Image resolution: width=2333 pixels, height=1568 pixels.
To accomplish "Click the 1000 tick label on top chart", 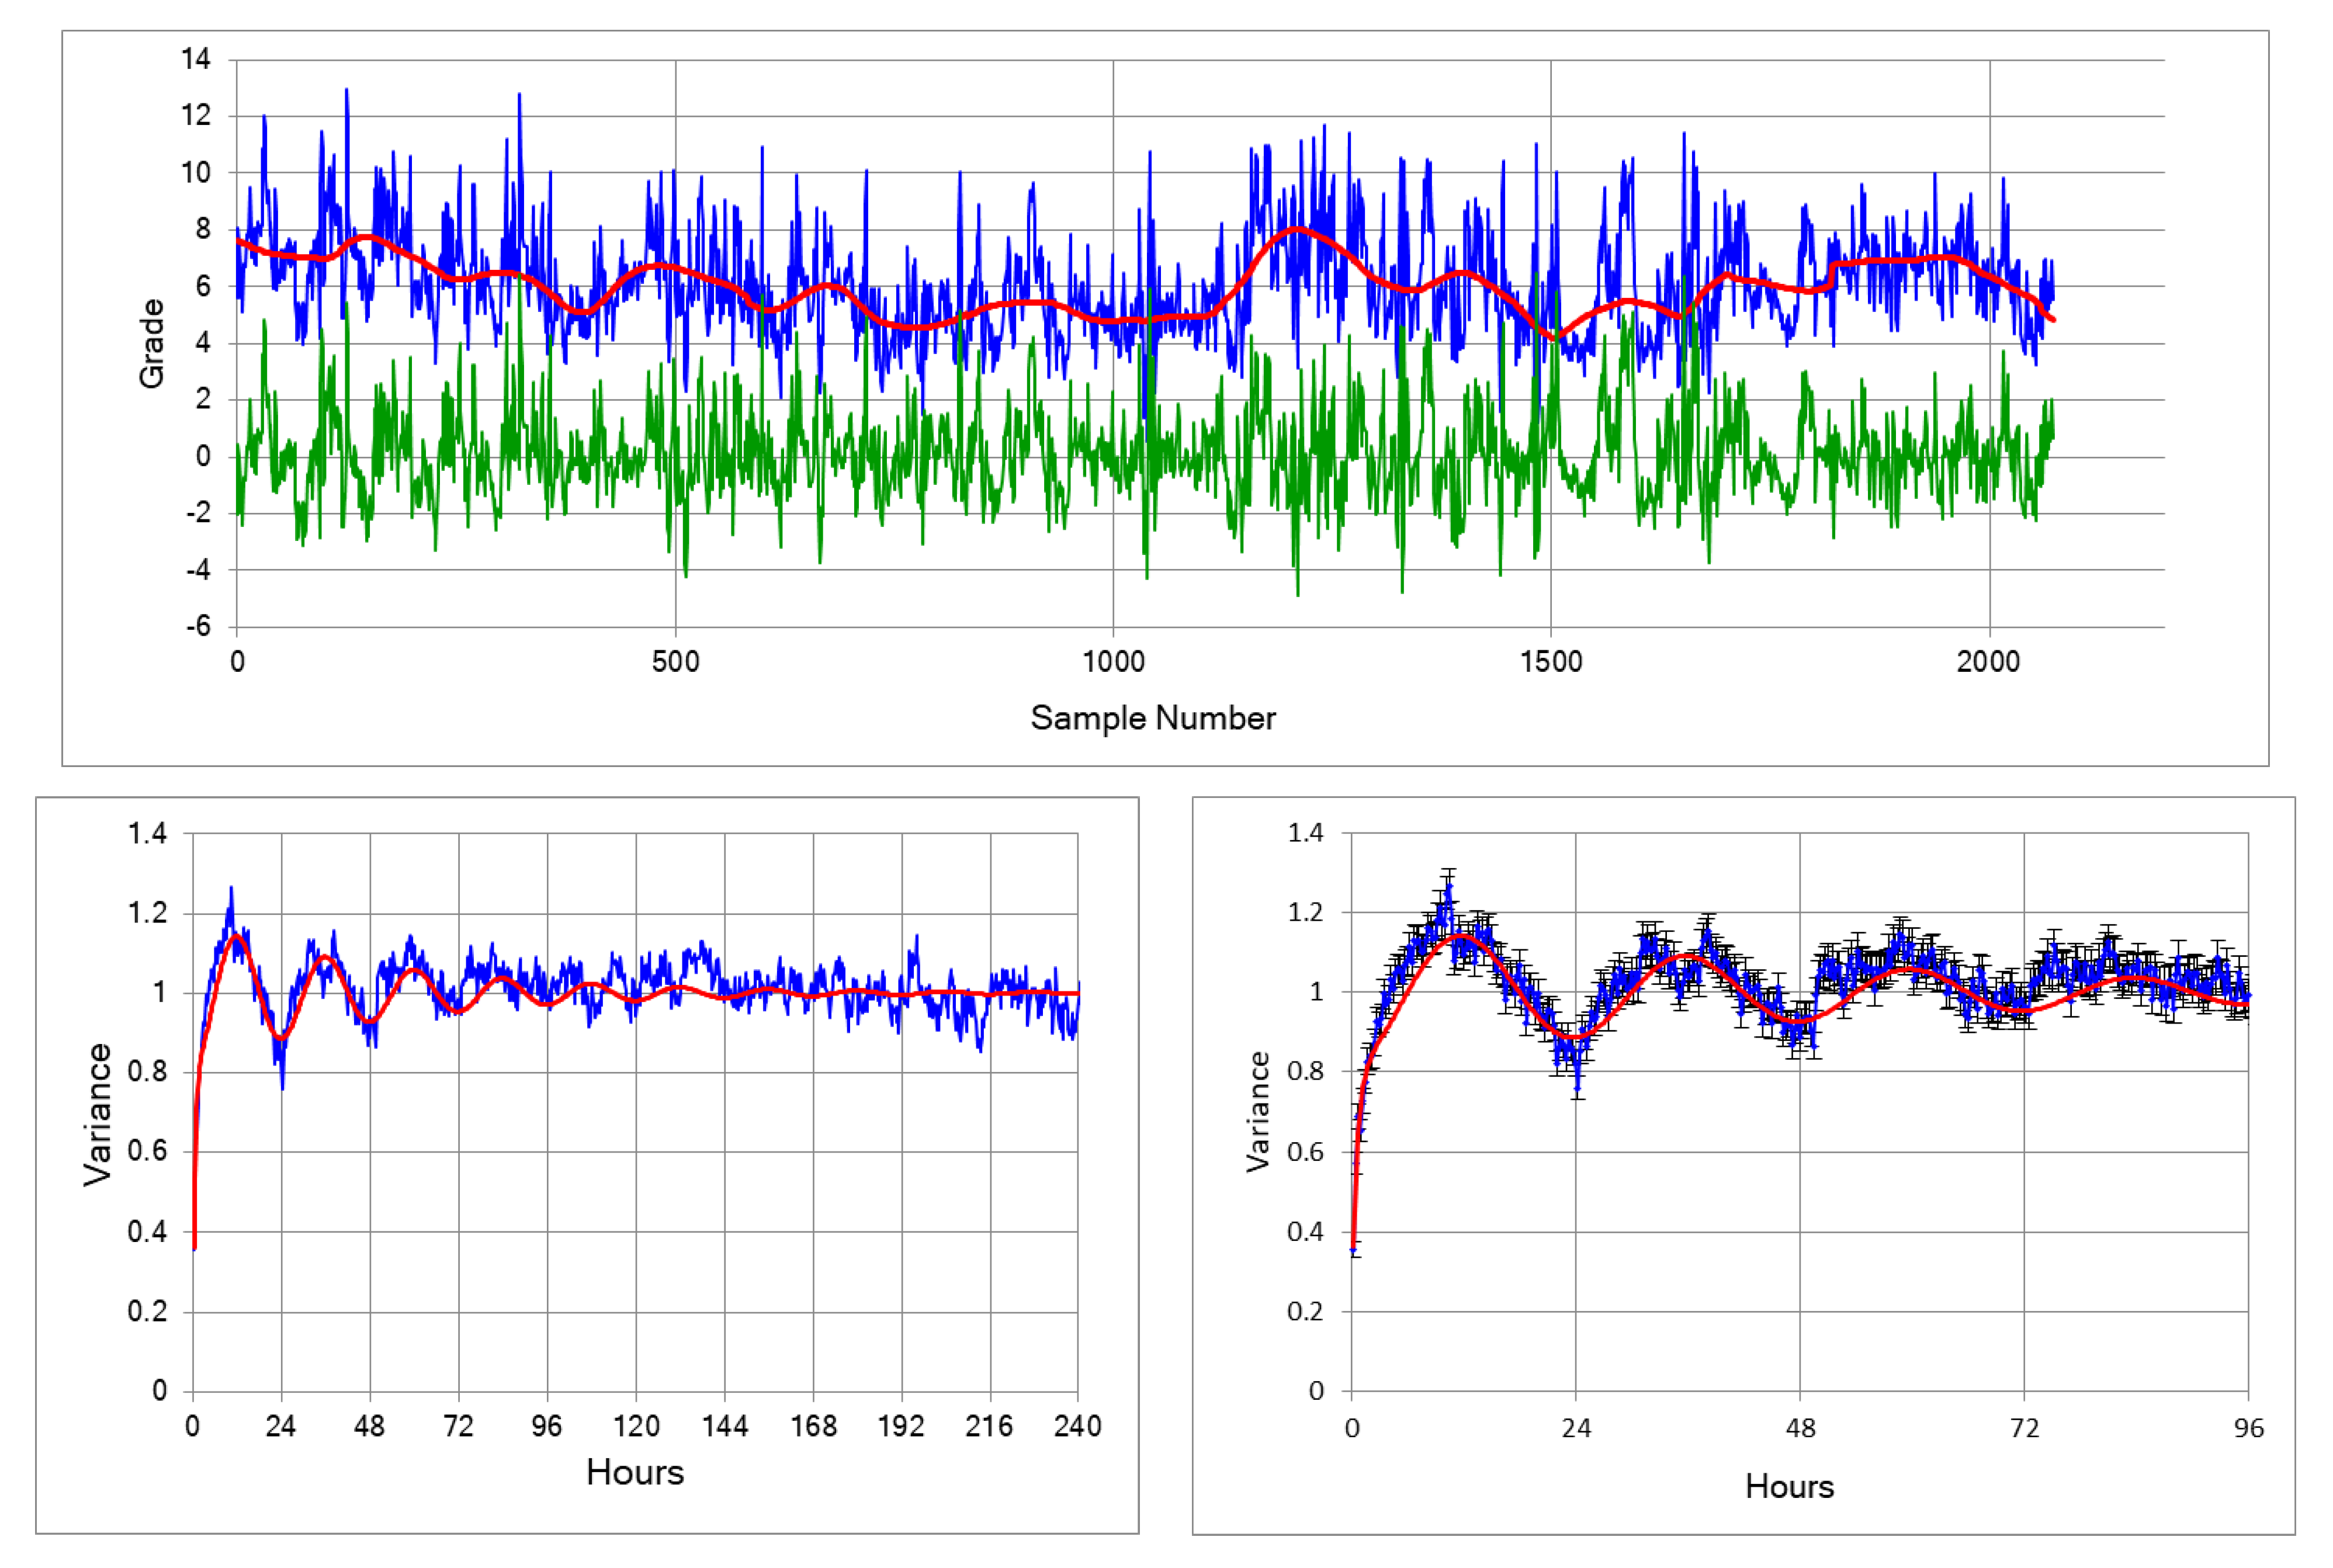I will coord(1113,662).
